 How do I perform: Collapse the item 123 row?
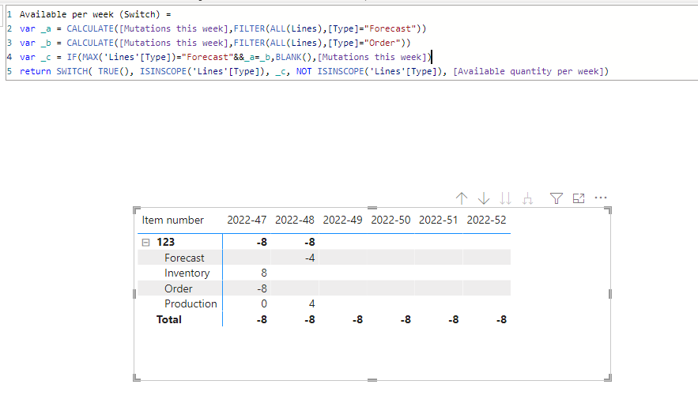point(145,243)
